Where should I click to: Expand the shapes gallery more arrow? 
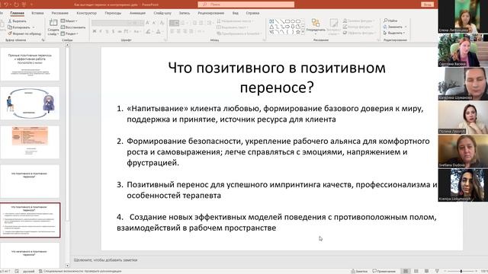coord(303,32)
